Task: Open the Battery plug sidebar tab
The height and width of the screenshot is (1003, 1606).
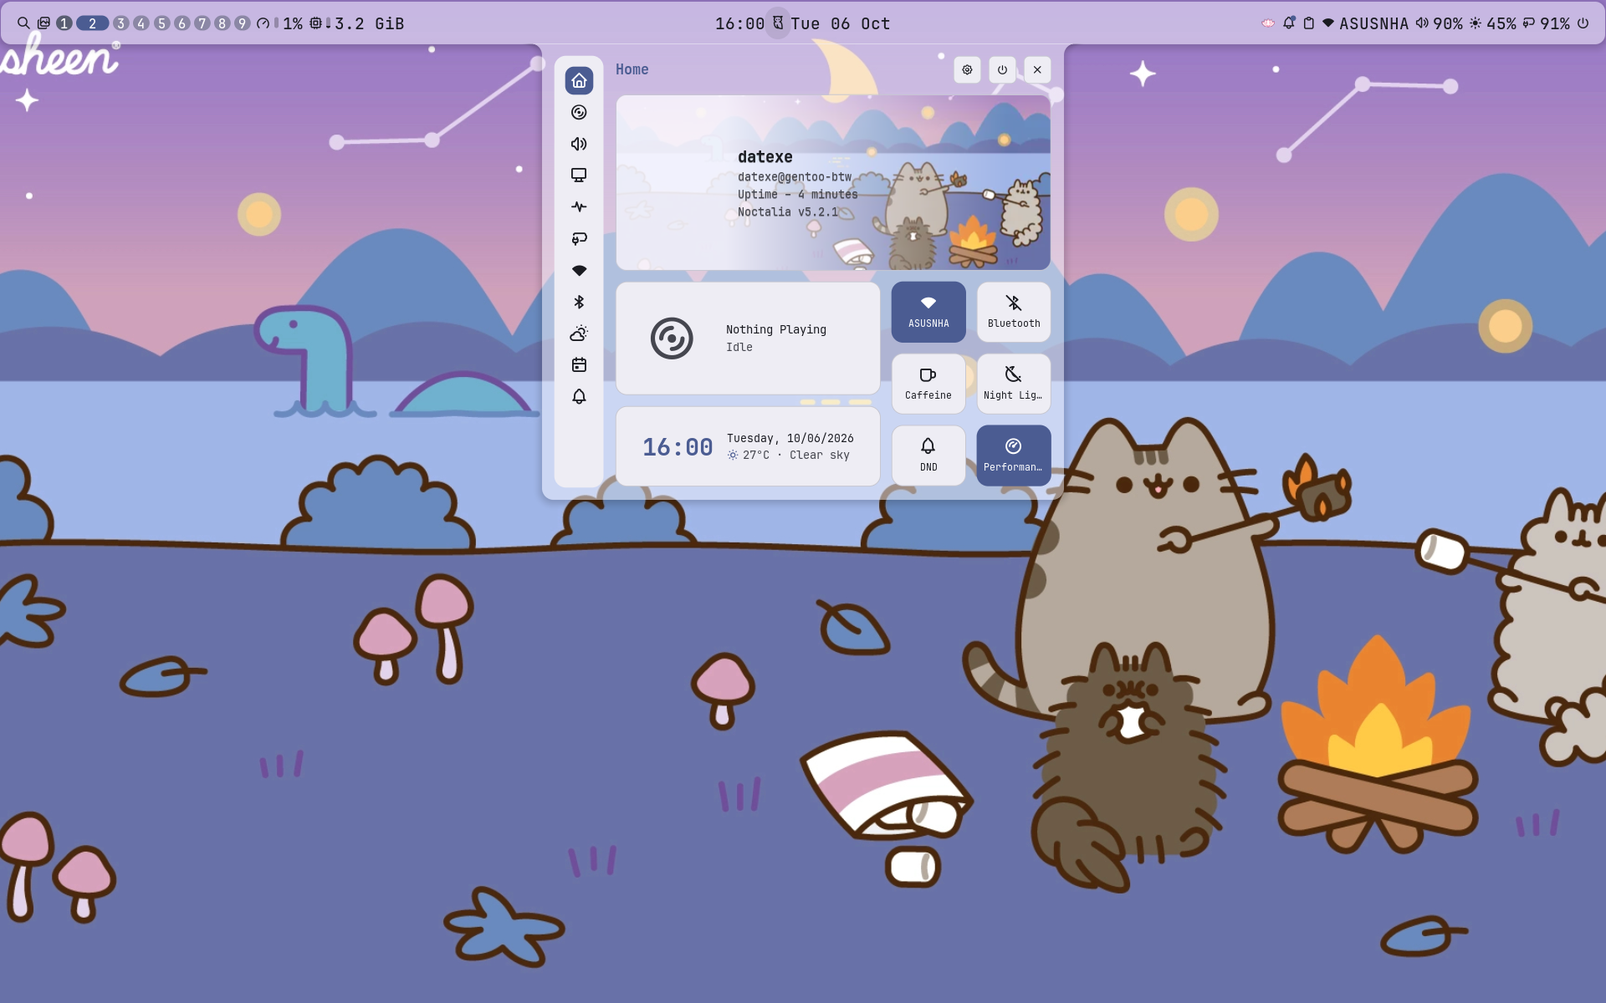Action: (579, 239)
